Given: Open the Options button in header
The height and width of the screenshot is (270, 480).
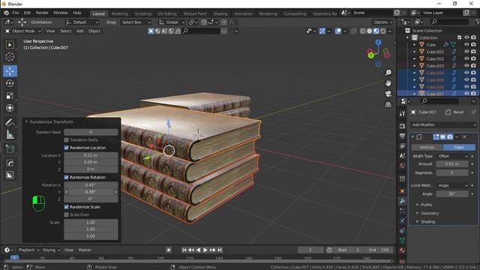Looking at the screenshot, I should point(382,22).
